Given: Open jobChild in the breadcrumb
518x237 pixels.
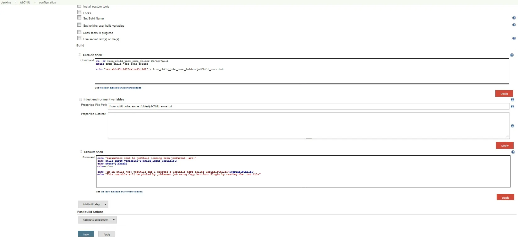Looking at the screenshot, I should click(x=25, y=3).
